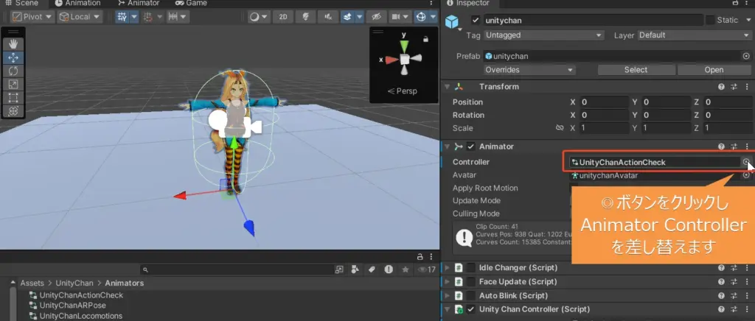The height and width of the screenshot is (321, 755).
Task: Collapse the Transform component
Action: pos(448,87)
